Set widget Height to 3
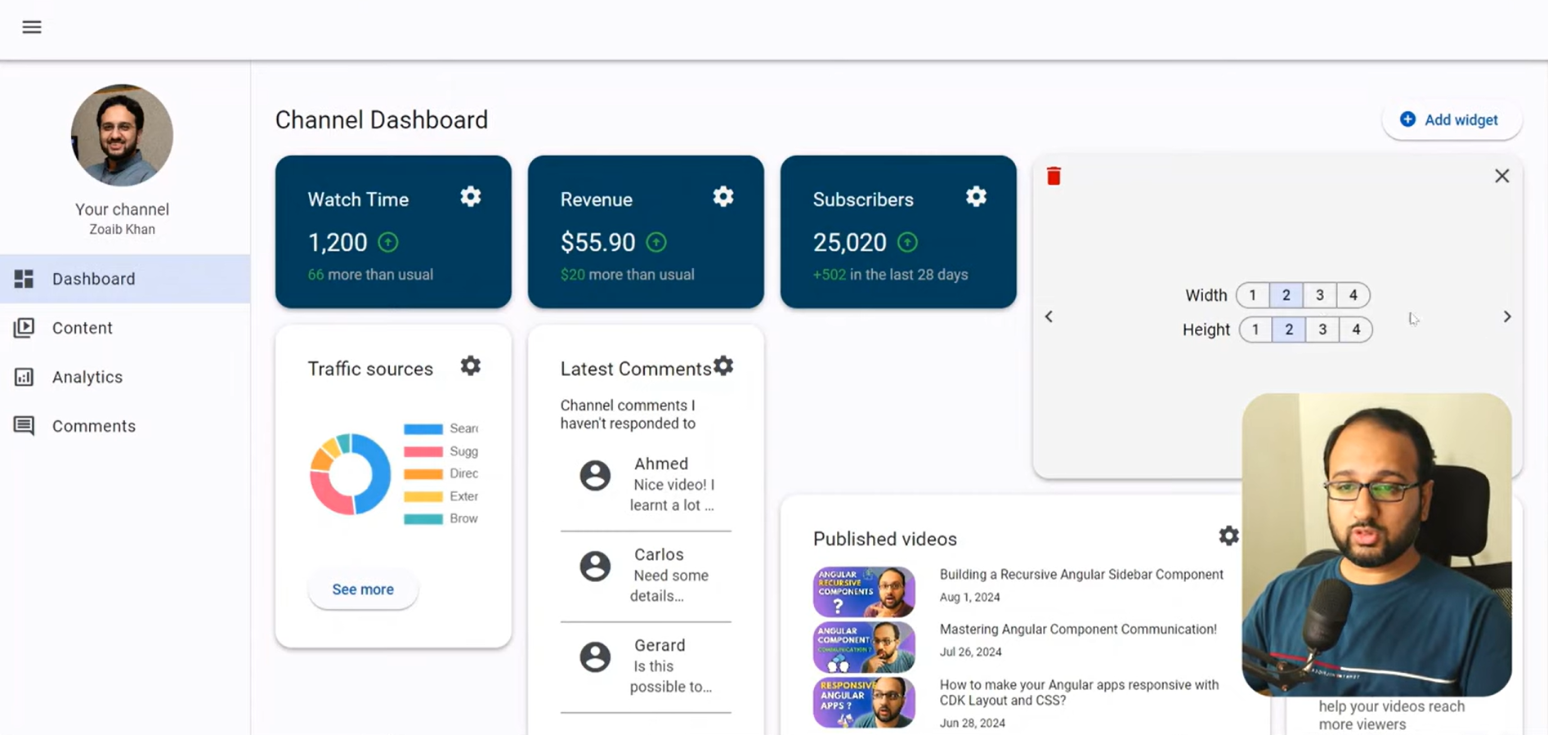The height and width of the screenshot is (735, 1548). pyautogui.click(x=1322, y=329)
